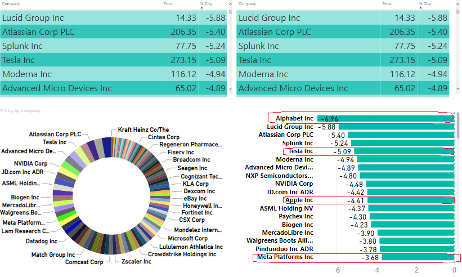Click Pinduoduo Inc ADR bar chart label
This screenshot has height=277, width=462.
pos(284,249)
